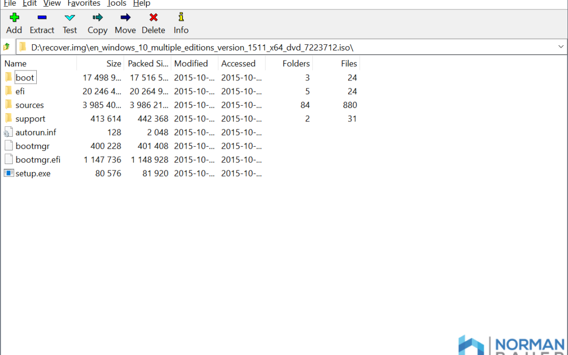This screenshot has height=355, width=568.
Task: Click the path text in address field
Action: [x=192, y=47]
